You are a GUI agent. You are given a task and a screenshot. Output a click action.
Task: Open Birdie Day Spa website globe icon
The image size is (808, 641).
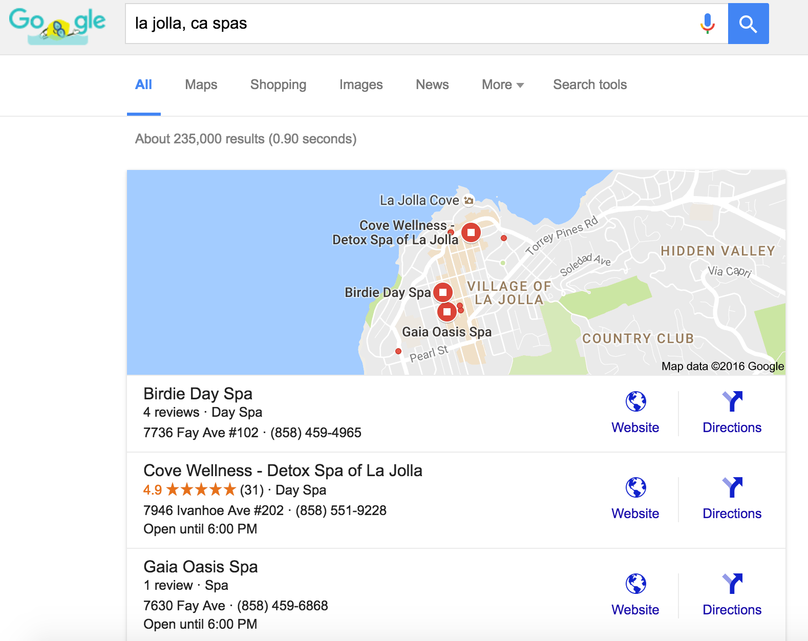[635, 402]
